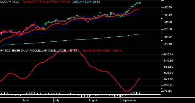Click the latest green candle at price high
Viewport: 195px width, 103px height.
tap(139, 3)
